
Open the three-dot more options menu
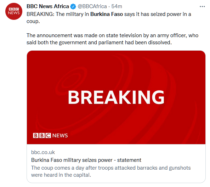click(x=202, y=6)
